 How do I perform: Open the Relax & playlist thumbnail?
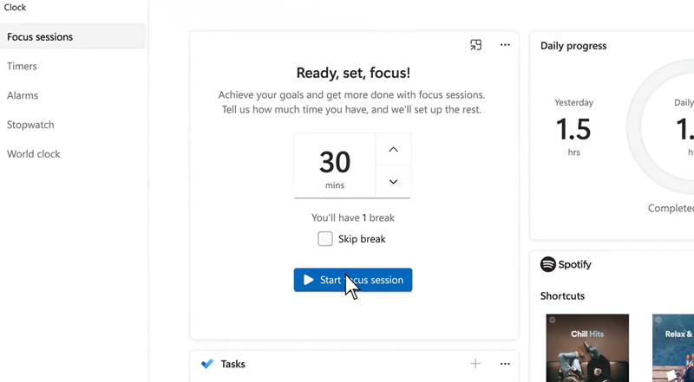tap(673, 348)
